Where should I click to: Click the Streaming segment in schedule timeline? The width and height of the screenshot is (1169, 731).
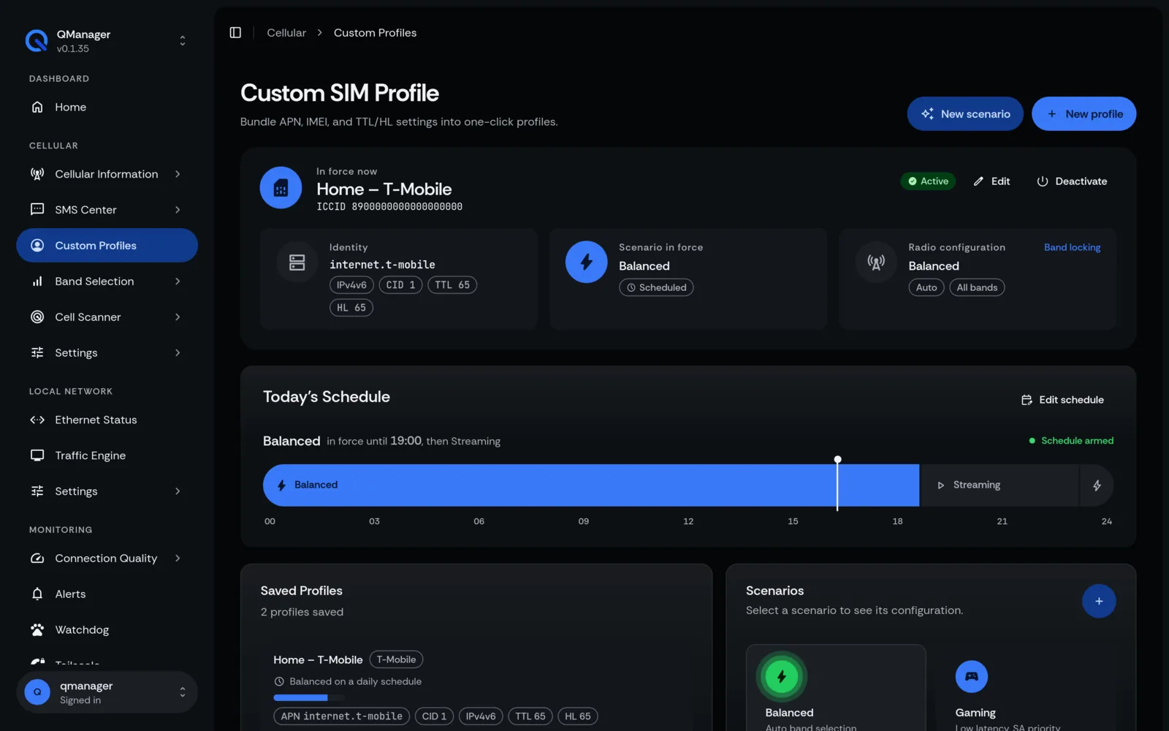999,485
